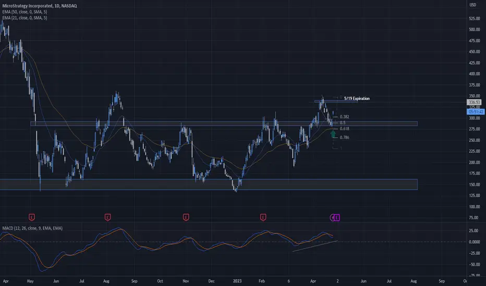This screenshot has width=486, height=286.
Task: Click the blue countdown timer 05:51:42
Action: (476, 112)
